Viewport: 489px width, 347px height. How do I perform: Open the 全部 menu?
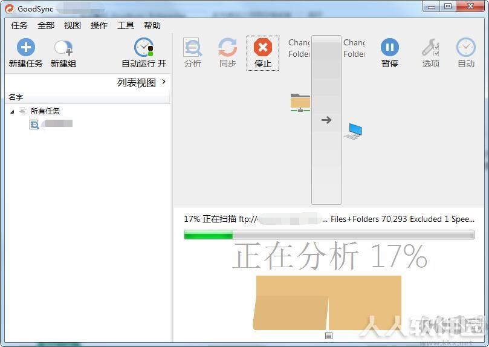click(46, 25)
